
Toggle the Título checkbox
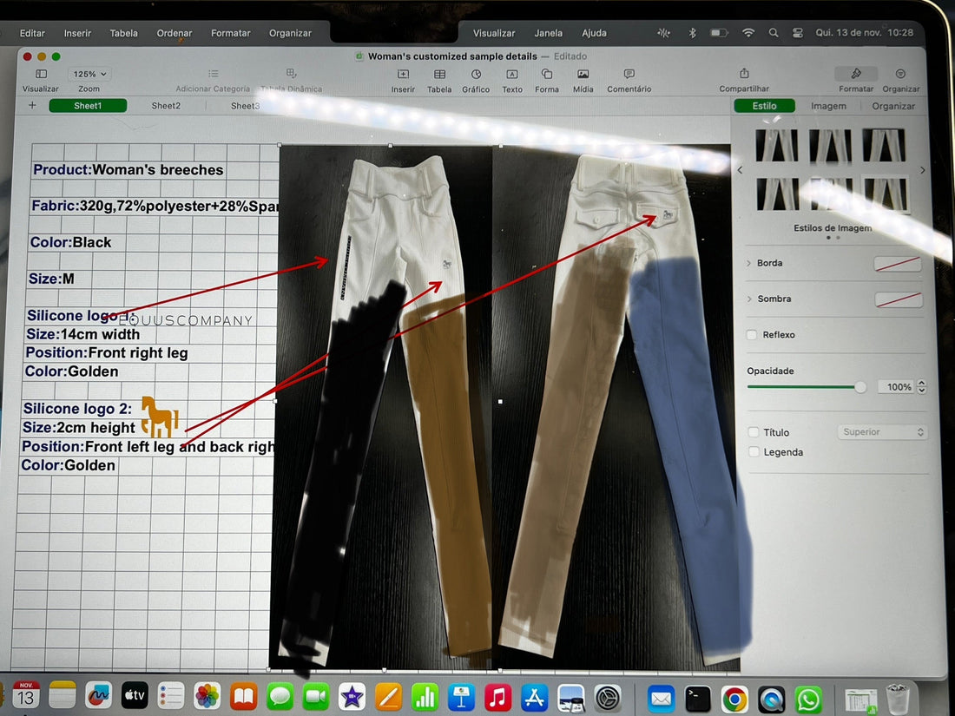pos(754,432)
